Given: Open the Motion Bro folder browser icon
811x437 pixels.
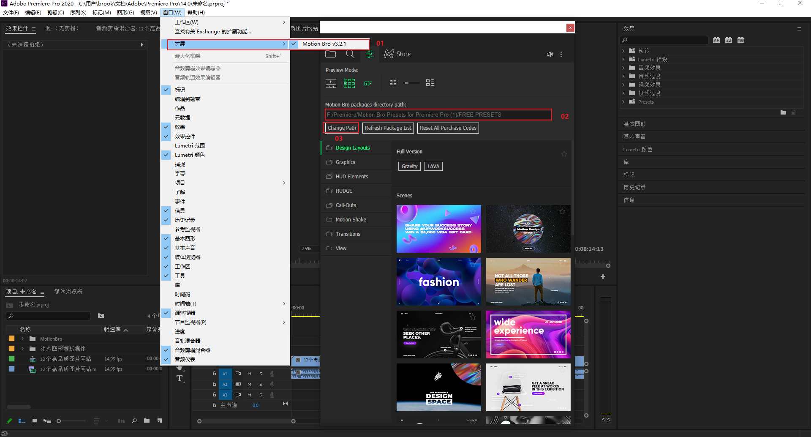Looking at the screenshot, I should tap(330, 54).
